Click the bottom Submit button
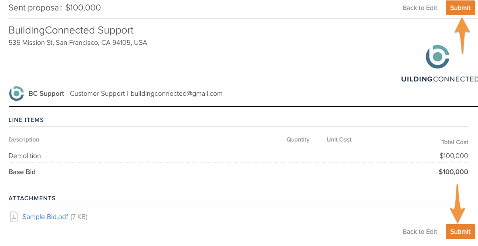Image resolution: width=478 pixels, height=246 pixels. (x=460, y=232)
